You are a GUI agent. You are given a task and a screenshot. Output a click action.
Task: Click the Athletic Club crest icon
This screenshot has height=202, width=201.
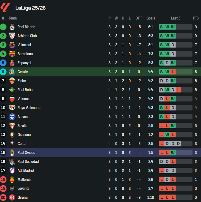point(12,36)
